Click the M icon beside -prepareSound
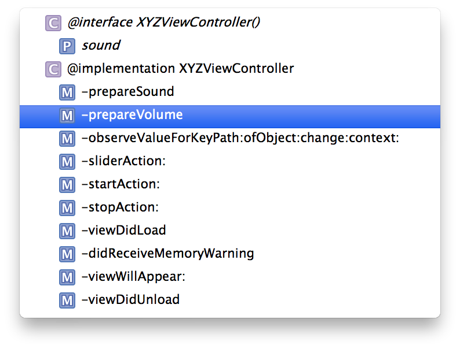The height and width of the screenshot is (349, 460). tap(67, 92)
